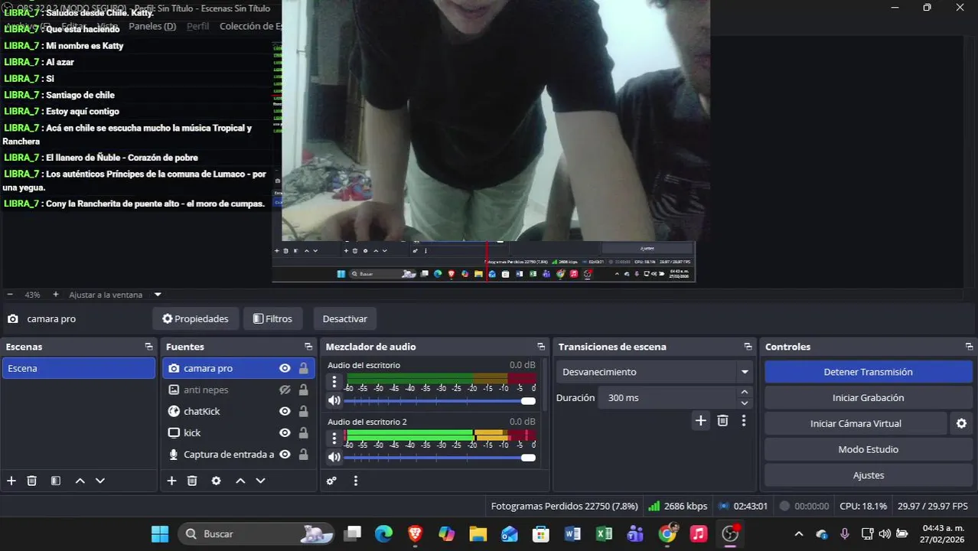This screenshot has width=978, height=551.
Task: Add a new scene with the plus icon in the Escenas panel
Action: [11, 481]
